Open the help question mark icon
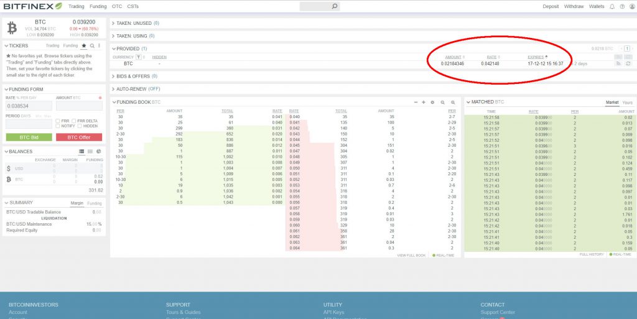Screen dimensions: 637x319 tap(622, 6)
